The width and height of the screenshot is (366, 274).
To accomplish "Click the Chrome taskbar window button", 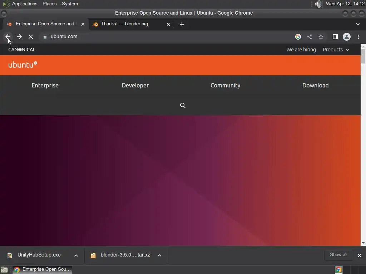I will (43, 270).
